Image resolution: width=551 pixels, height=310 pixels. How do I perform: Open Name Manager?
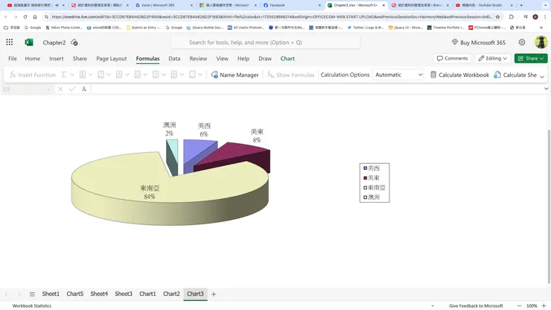click(x=235, y=75)
